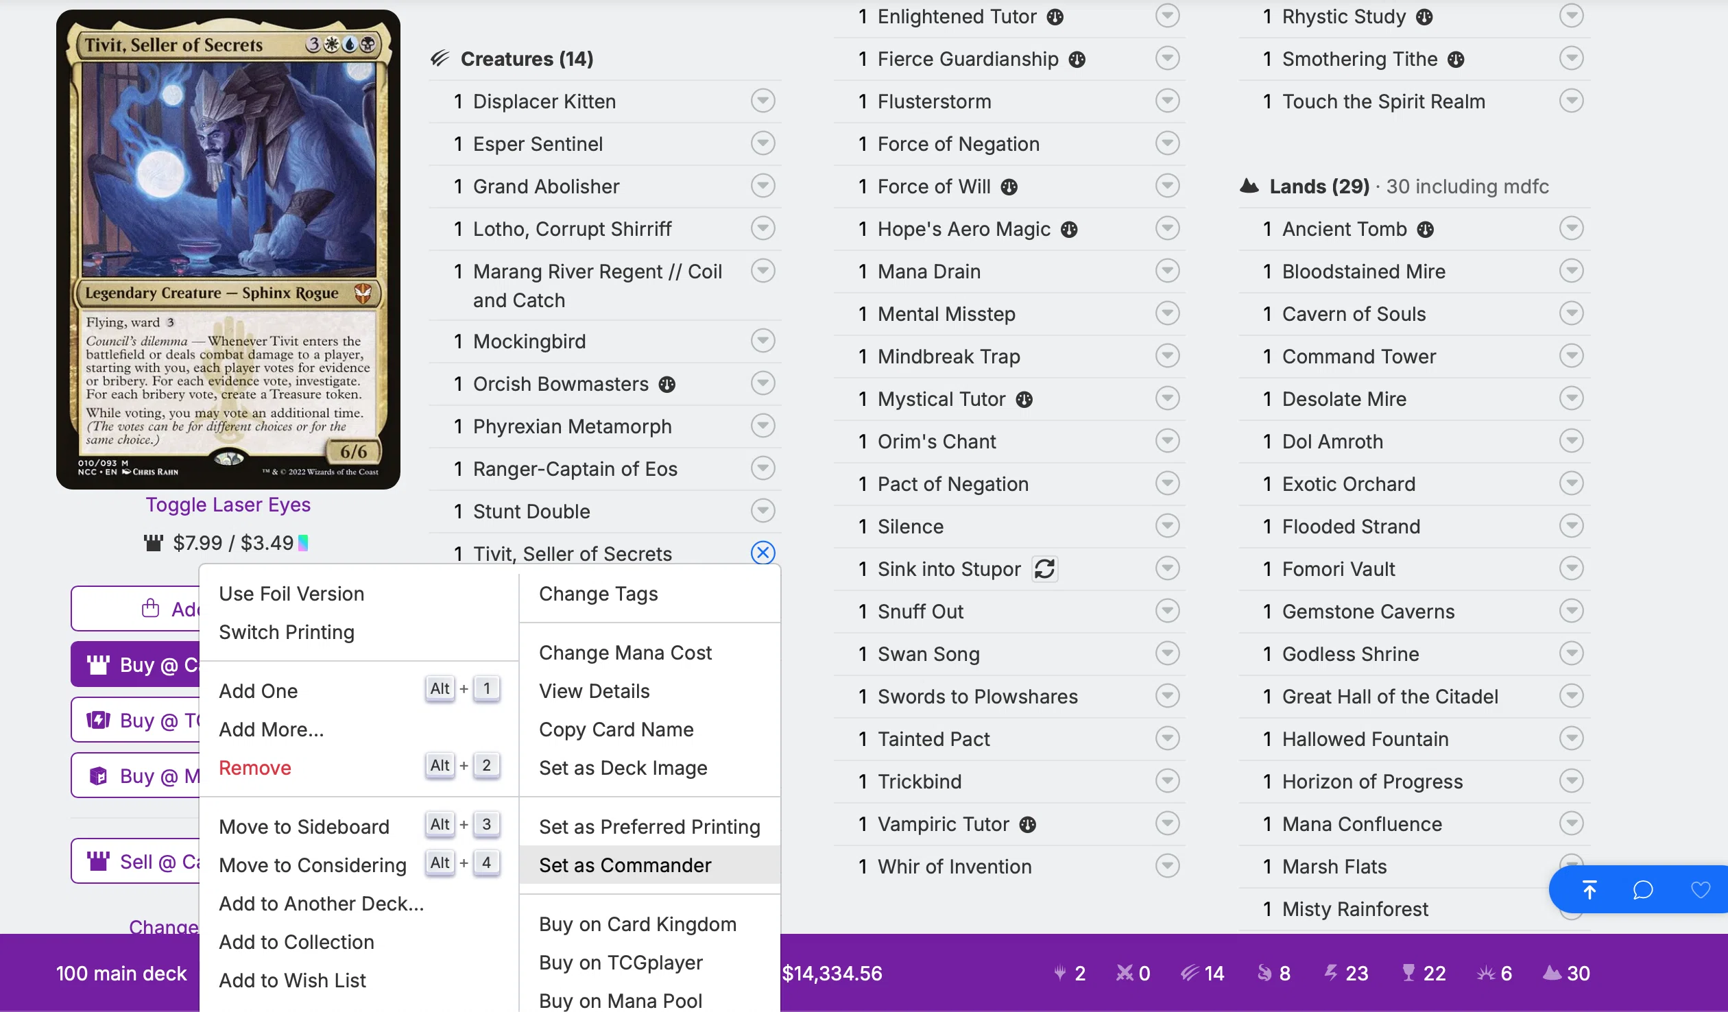This screenshot has width=1728, height=1012.
Task: Click the $14,334.56 deck price total
Action: tap(832, 973)
